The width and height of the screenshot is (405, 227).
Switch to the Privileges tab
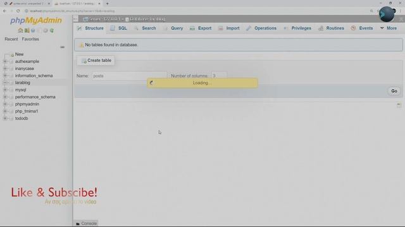pos(297,28)
